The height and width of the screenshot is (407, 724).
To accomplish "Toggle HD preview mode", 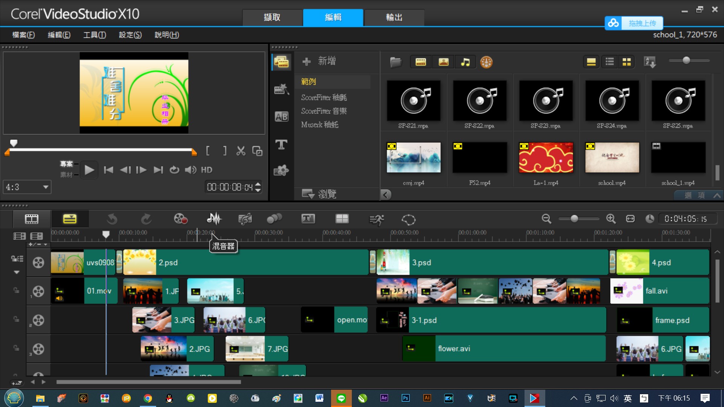I will coord(206,170).
